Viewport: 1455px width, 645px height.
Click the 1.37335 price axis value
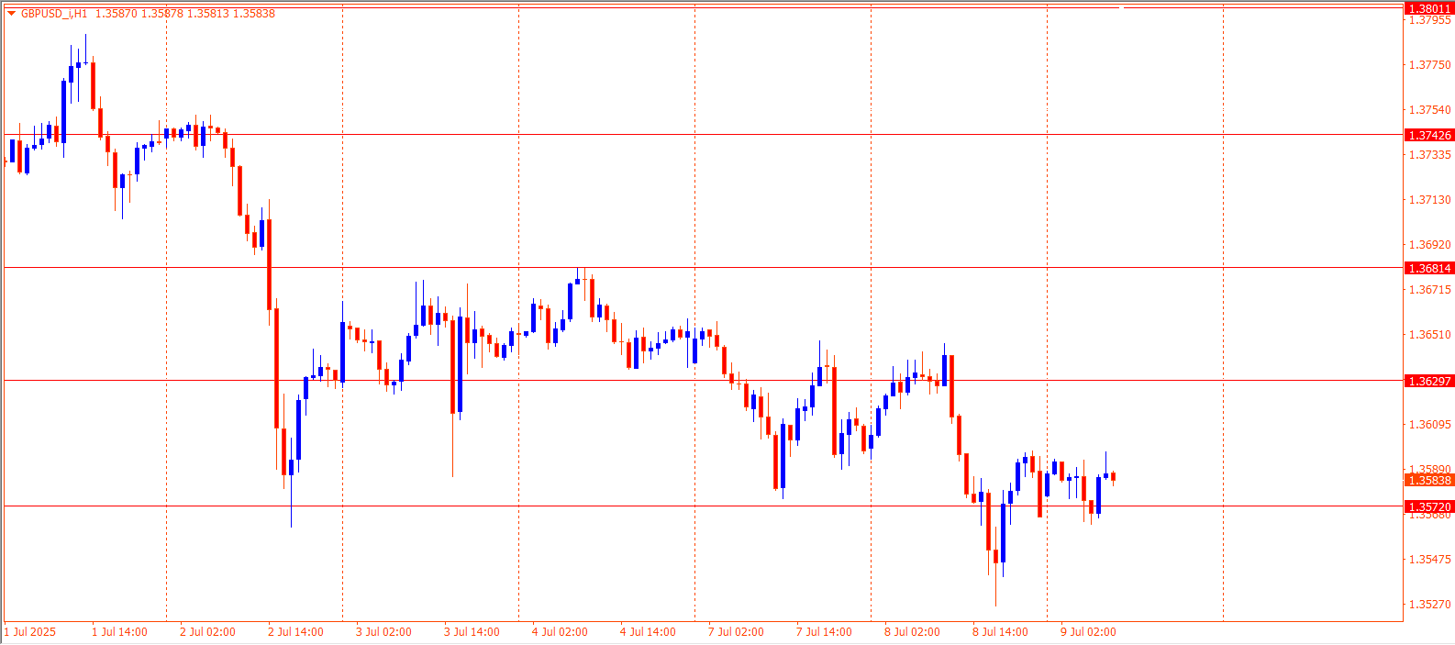click(x=1430, y=155)
